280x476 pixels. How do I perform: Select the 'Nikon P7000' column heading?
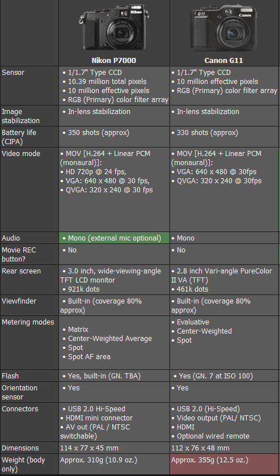coord(114,60)
